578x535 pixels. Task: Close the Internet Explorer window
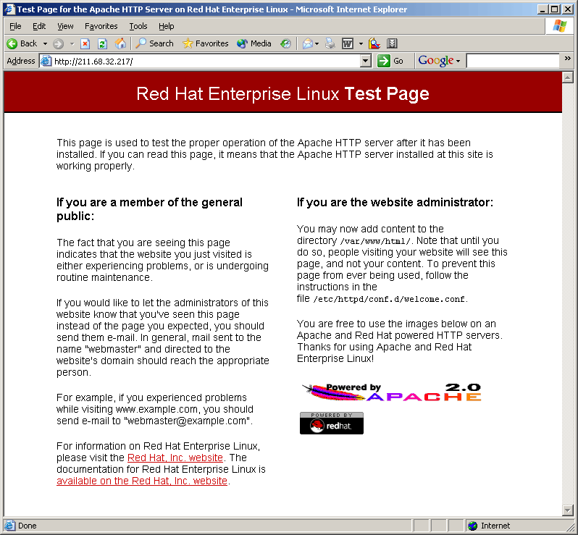[568, 9]
